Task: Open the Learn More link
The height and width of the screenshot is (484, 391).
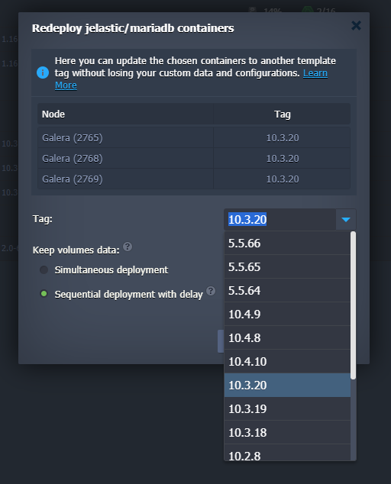Action: pos(315,73)
